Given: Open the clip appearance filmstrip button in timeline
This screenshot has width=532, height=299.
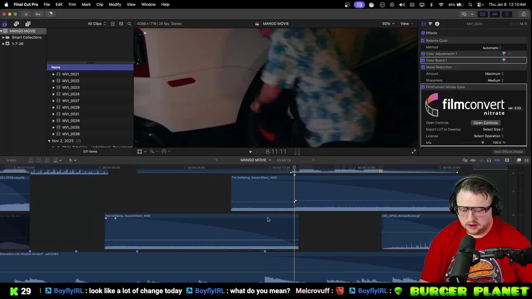Looking at the screenshot, I should pos(507,160).
